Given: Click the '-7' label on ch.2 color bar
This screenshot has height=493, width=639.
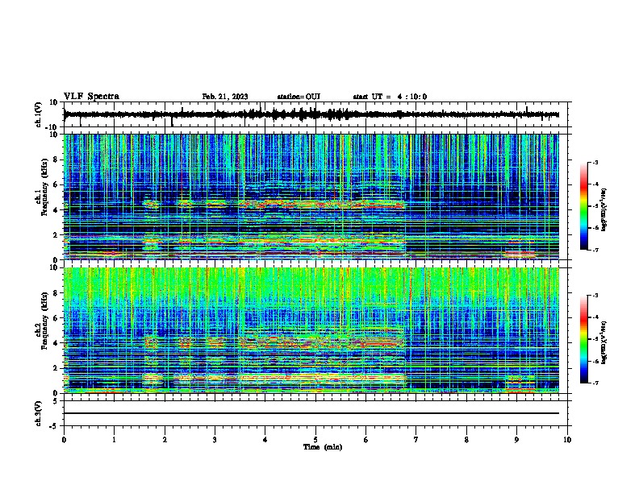Looking at the screenshot, I should coord(594,383).
